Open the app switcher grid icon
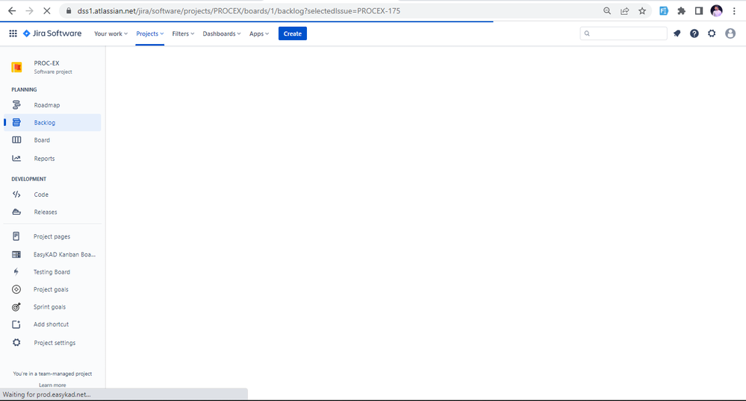 click(13, 34)
